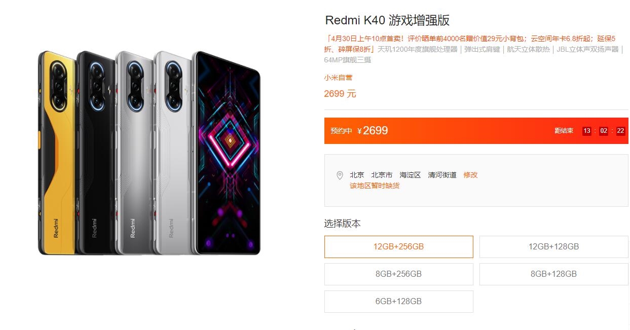630x330 pixels.
Task: Click the silver Redmi K40 phone image
Action: pos(134,153)
